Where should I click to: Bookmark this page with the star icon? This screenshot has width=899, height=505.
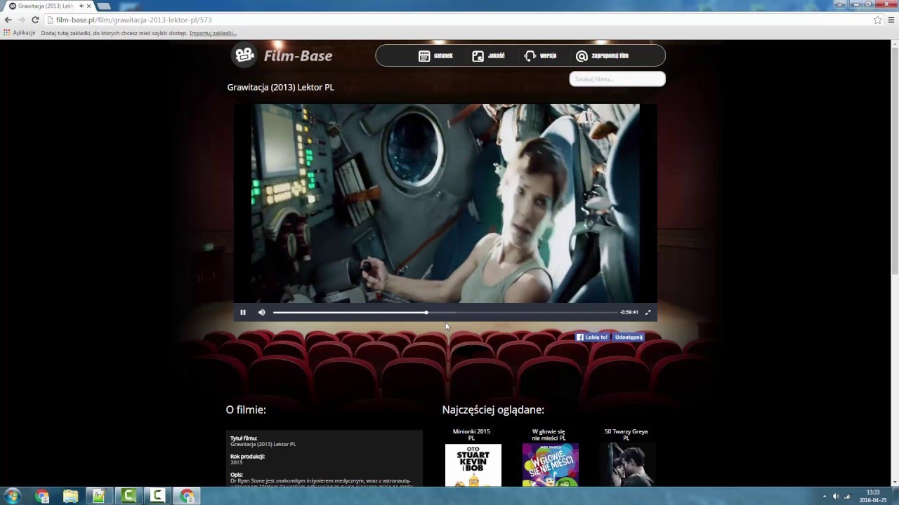877,20
